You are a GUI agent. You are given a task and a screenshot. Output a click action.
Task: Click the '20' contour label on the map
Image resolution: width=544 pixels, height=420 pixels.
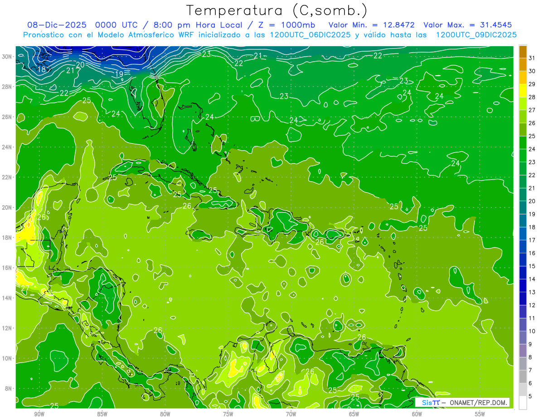pos(80,65)
